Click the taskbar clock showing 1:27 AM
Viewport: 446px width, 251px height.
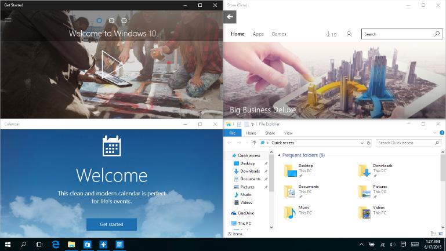click(433, 245)
